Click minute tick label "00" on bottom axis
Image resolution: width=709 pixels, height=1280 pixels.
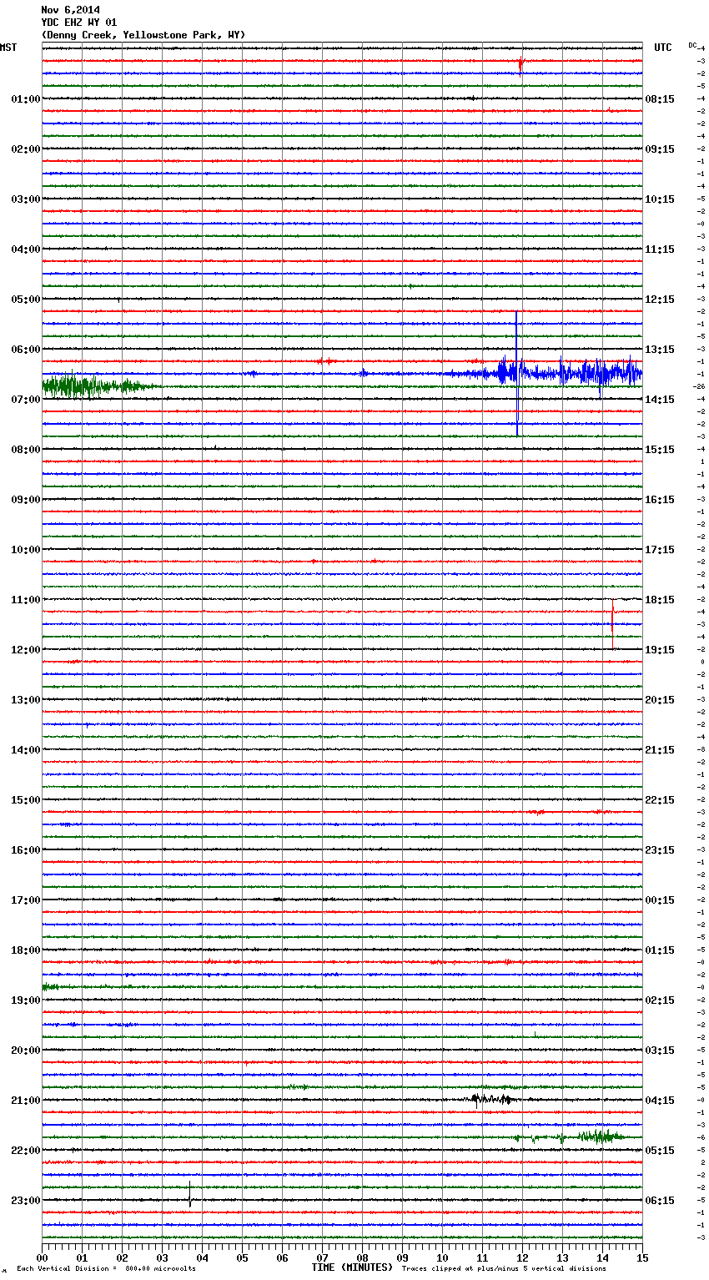pyautogui.click(x=42, y=1257)
